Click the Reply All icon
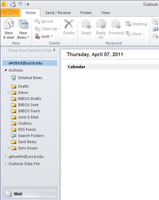Screen dimensions: 159x200 [101, 24]
